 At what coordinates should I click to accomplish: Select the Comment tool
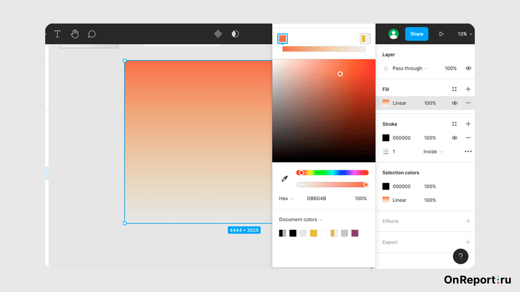click(92, 34)
